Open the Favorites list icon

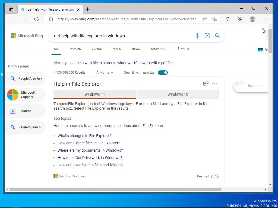228,19
